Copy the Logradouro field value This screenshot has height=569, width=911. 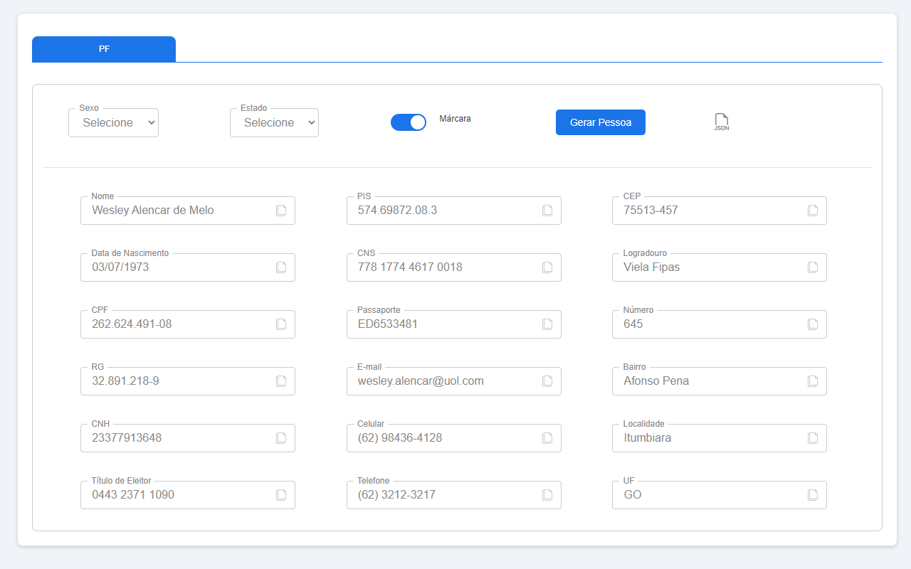click(x=813, y=267)
